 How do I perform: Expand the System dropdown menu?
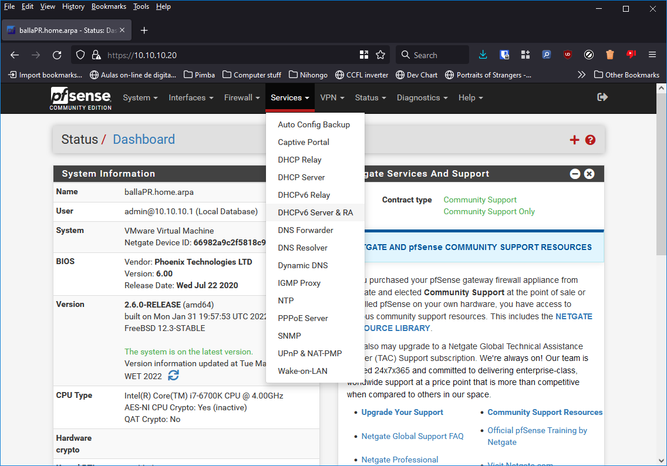140,98
